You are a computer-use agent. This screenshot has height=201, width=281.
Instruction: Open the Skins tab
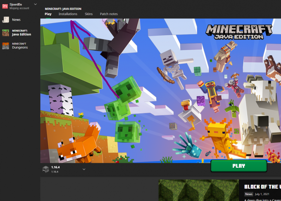[89, 14]
